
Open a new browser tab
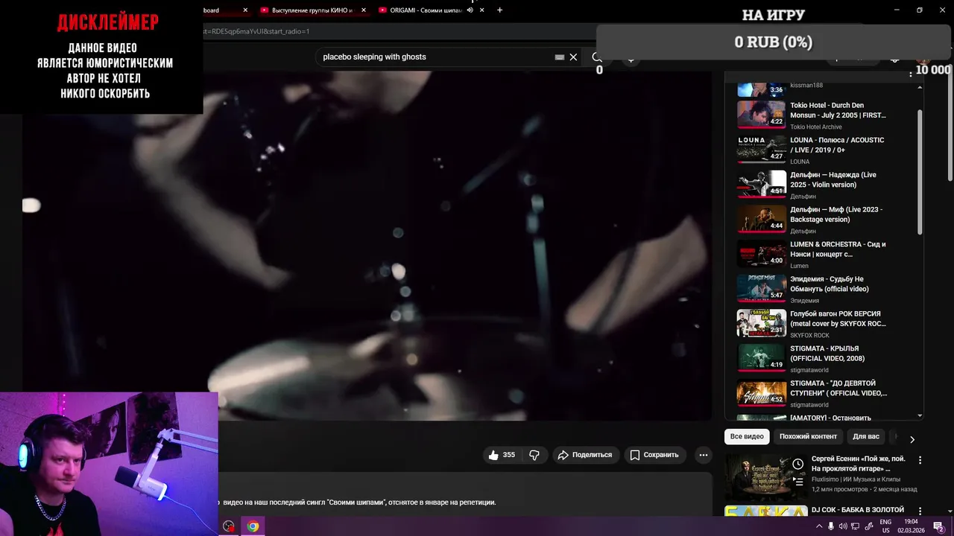pyautogui.click(x=499, y=10)
